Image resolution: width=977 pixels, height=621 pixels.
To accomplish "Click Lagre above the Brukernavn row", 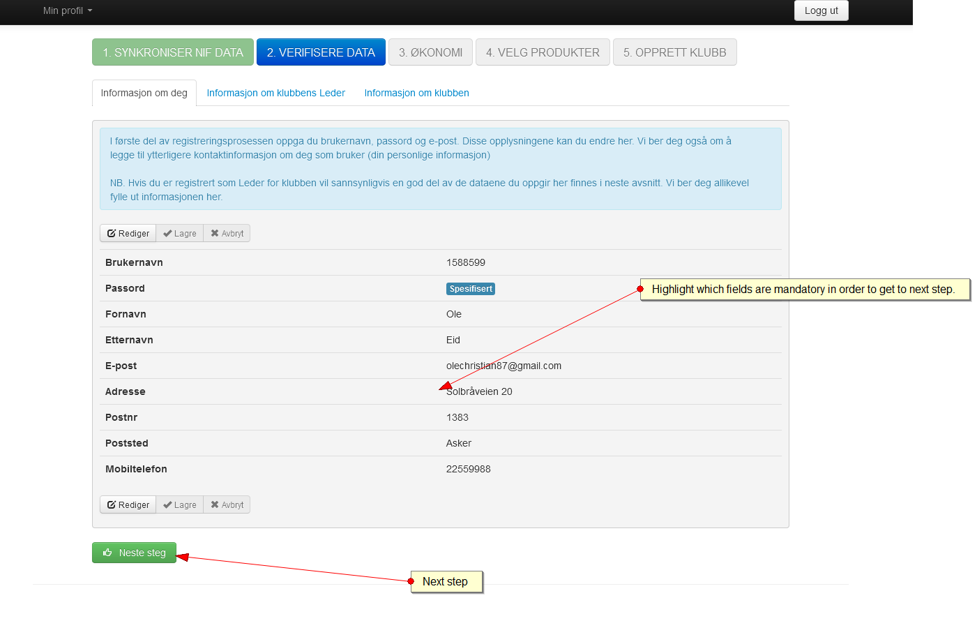I will coord(180,233).
